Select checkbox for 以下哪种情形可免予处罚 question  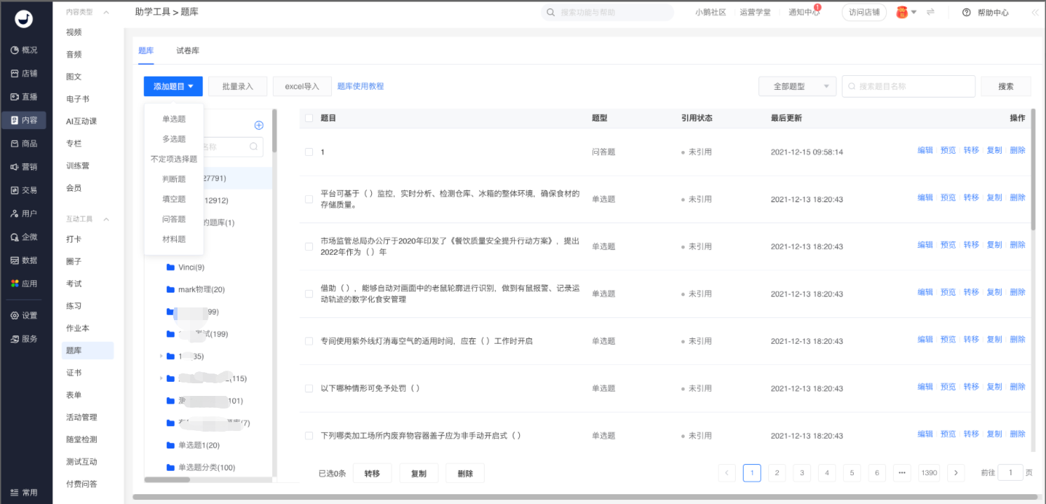(309, 388)
